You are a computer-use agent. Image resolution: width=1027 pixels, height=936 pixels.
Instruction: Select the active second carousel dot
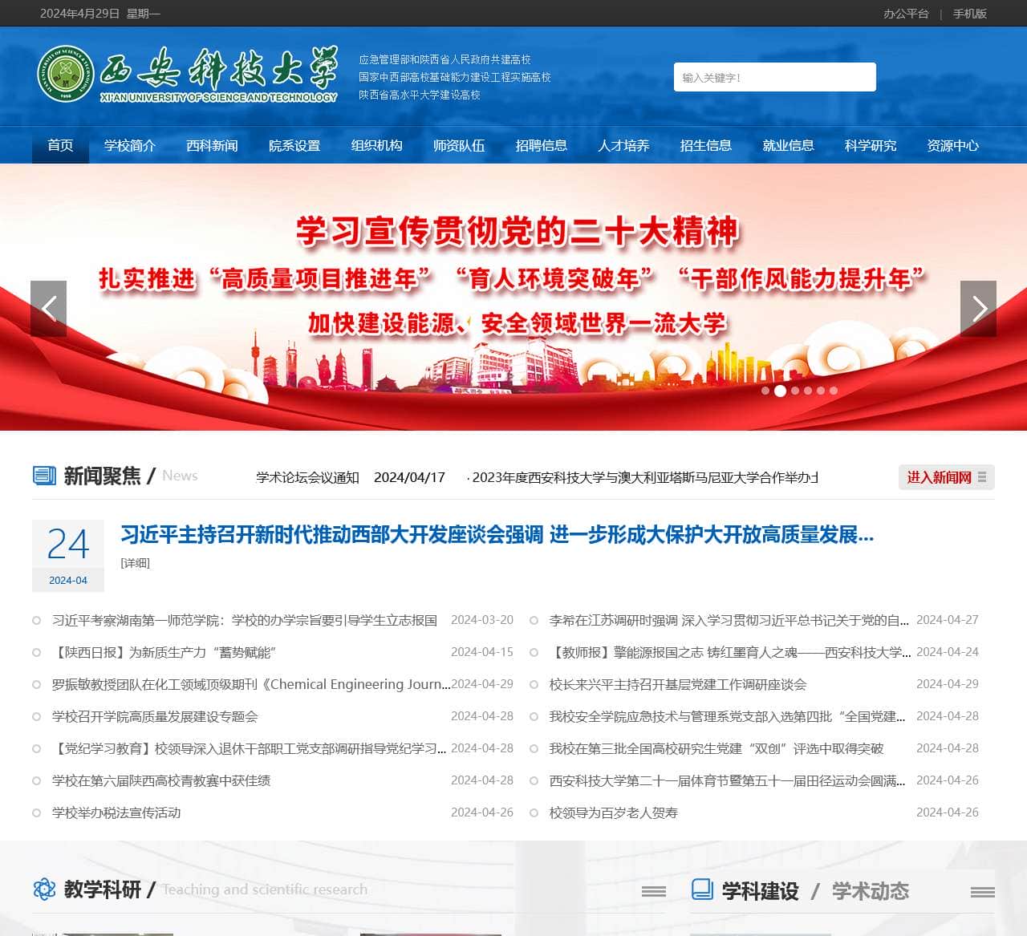pyautogui.click(x=780, y=391)
